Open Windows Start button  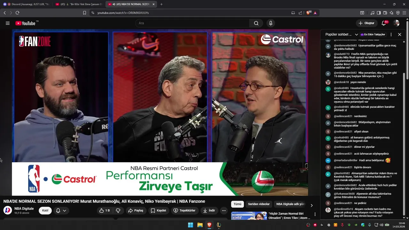tap(190, 225)
